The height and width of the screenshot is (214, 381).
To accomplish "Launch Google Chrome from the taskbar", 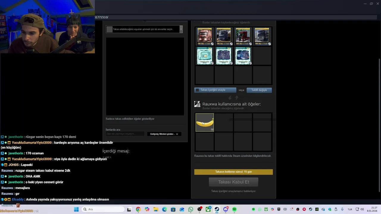I will click(138, 209).
